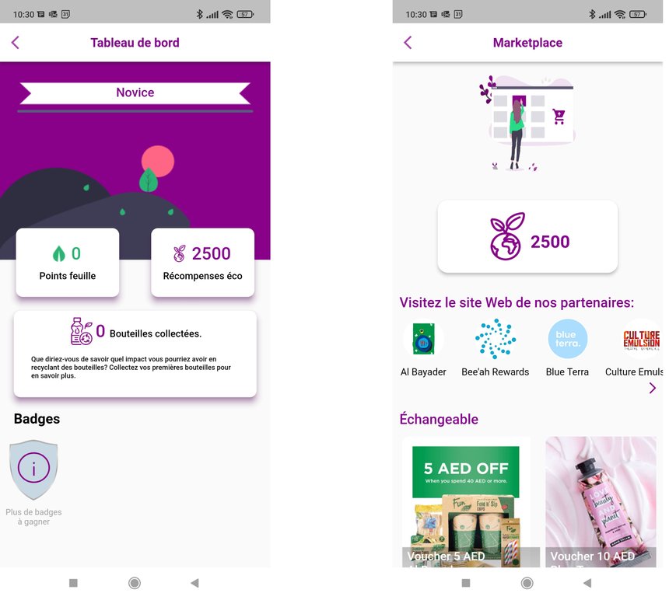Open the Blue Terra partner logo
The image size is (669, 600).
tap(567, 339)
